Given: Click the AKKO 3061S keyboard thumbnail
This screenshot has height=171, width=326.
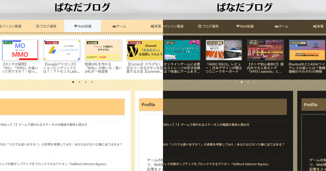Looking at the screenshot, I should (223, 50).
